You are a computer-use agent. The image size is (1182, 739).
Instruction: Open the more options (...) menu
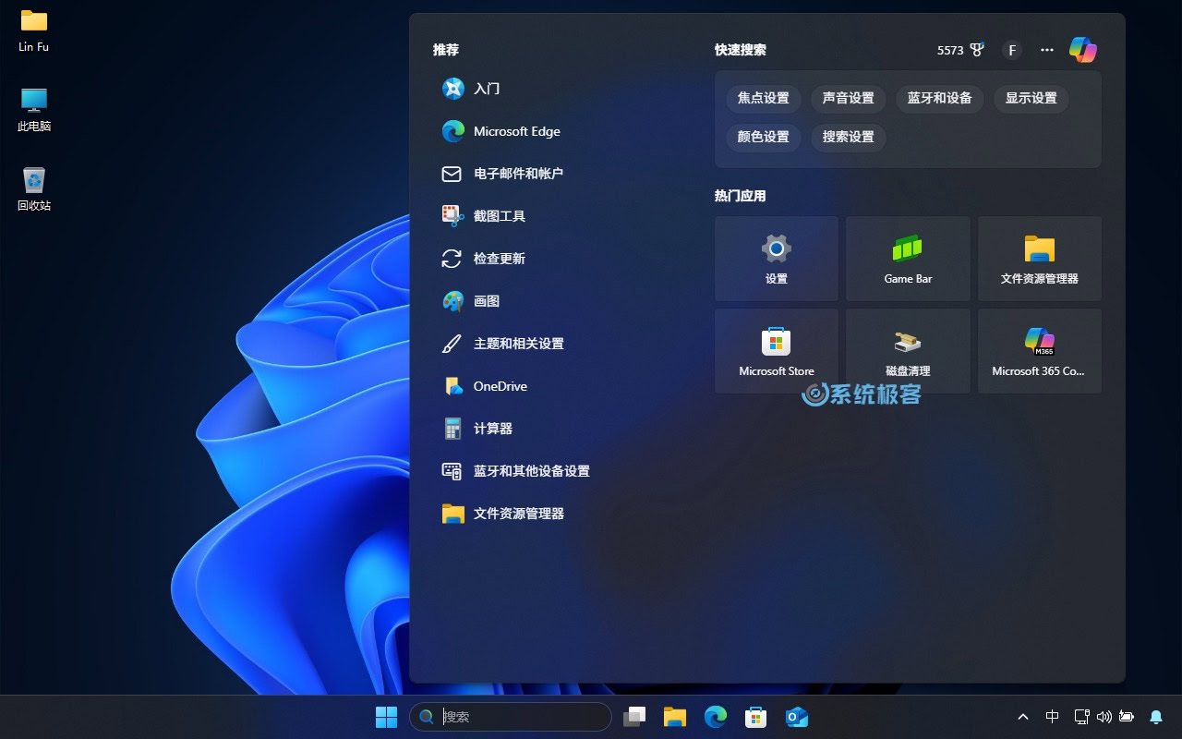[1046, 50]
